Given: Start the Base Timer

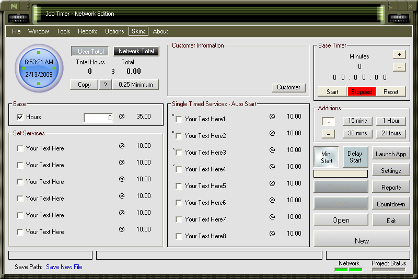Looking at the screenshot, I should 332,91.
